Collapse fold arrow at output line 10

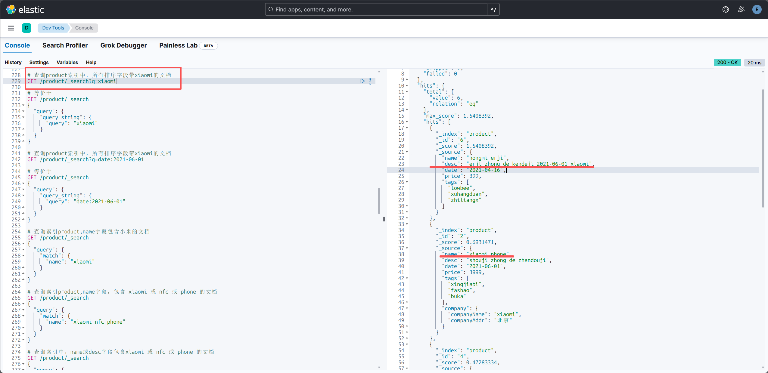[407, 86]
